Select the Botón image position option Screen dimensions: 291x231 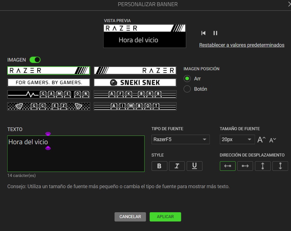[x=187, y=89]
